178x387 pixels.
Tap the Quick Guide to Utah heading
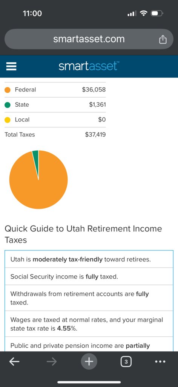click(x=83, y=234)
